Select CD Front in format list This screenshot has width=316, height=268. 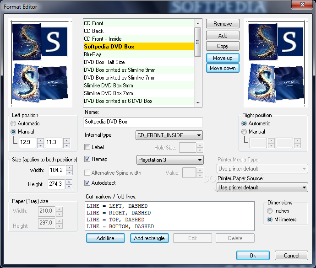click(x=139, y=23)
